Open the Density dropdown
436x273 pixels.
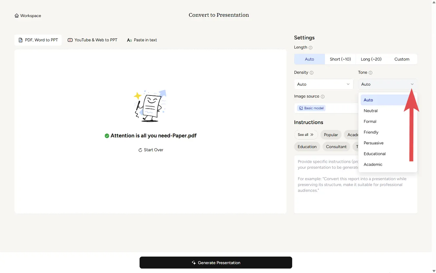pyautogui.click(x=323, y=84)
